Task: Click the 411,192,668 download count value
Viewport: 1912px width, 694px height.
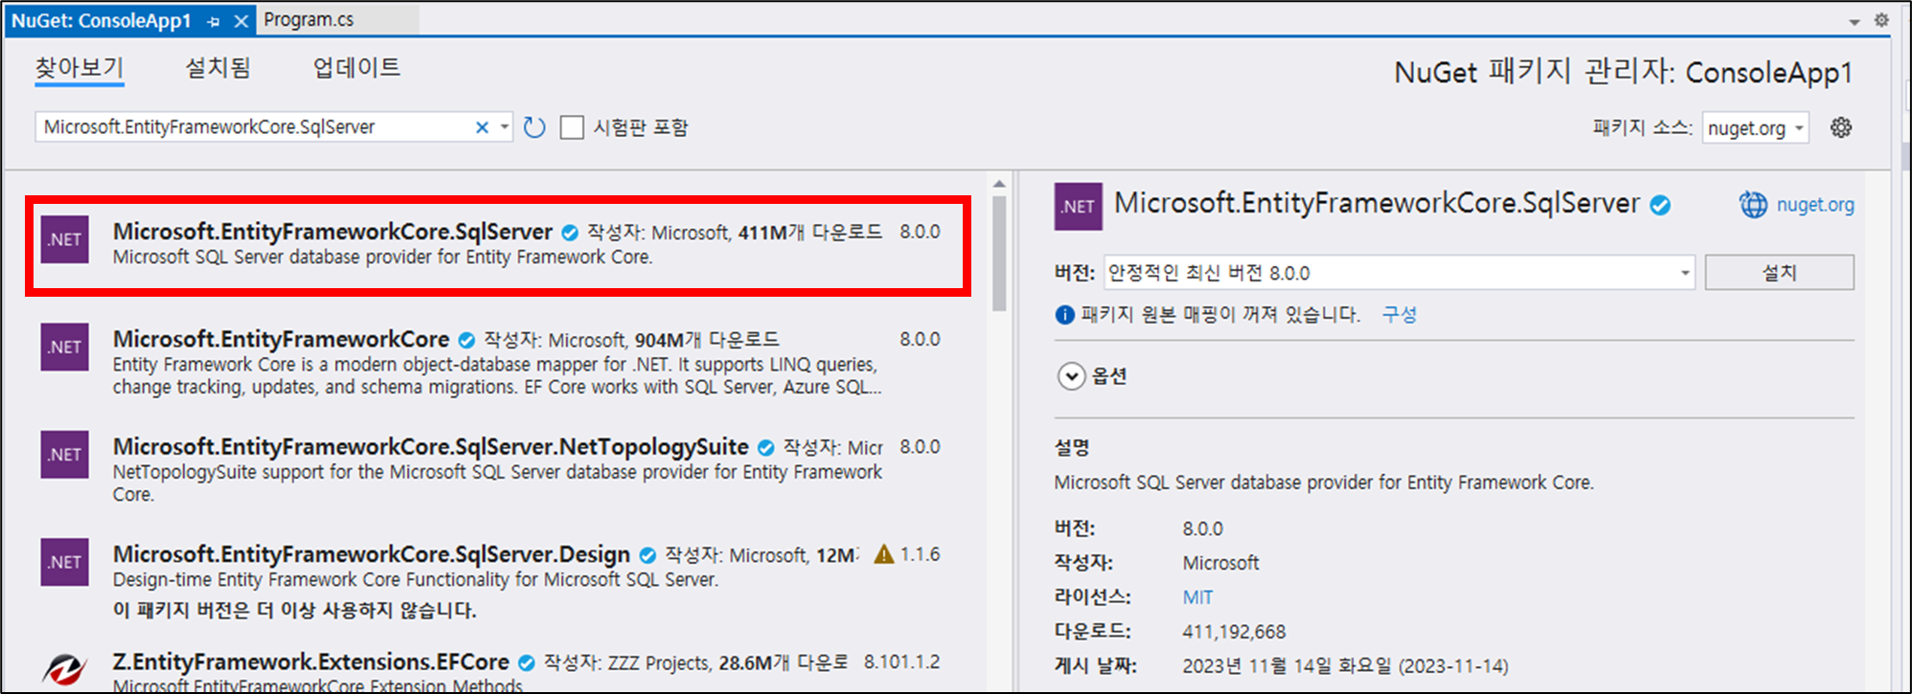Action: coord(1234,632)
